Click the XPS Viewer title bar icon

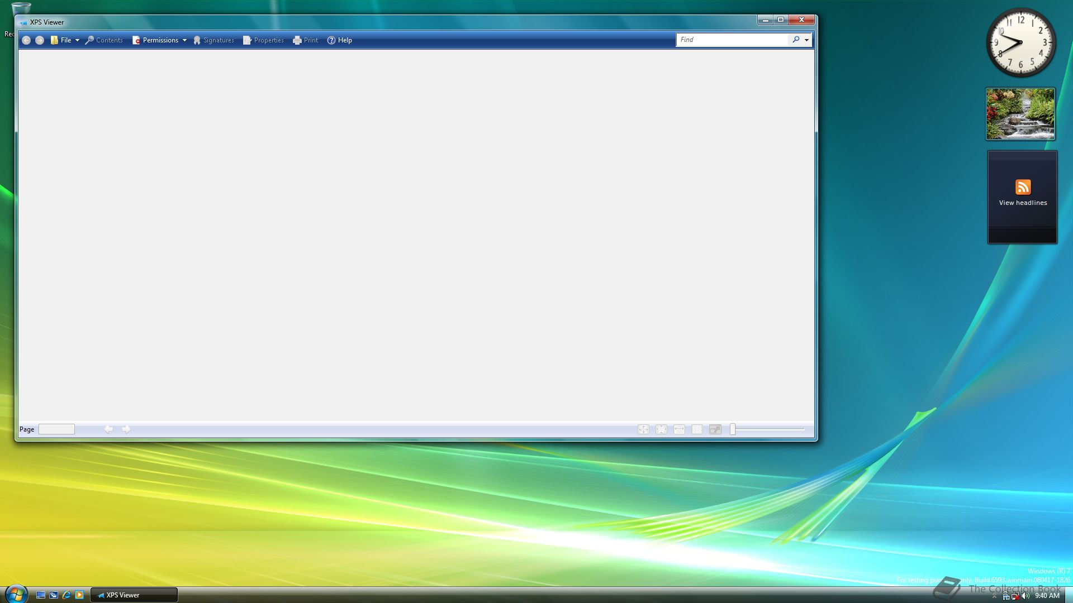point(23,22)
